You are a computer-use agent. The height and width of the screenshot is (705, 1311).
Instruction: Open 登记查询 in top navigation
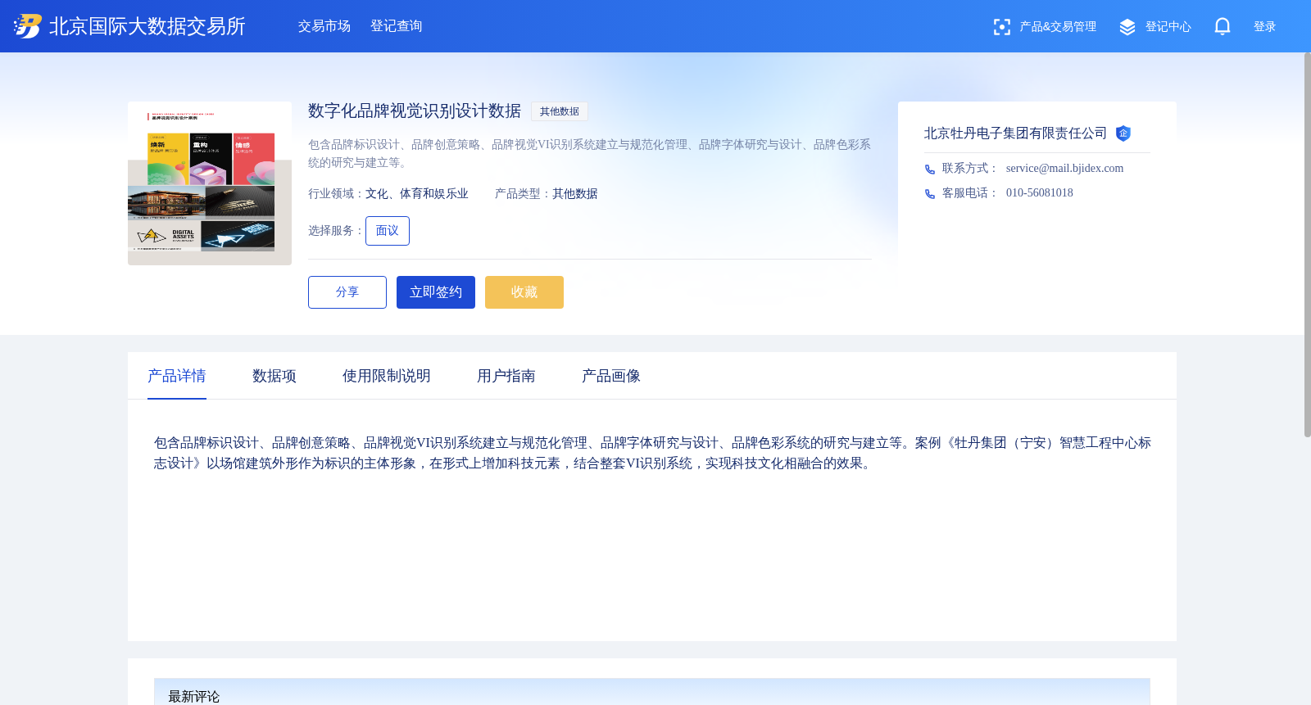[x=397, y=26]
